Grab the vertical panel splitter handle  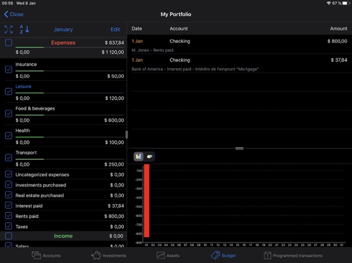click(127, 135)
